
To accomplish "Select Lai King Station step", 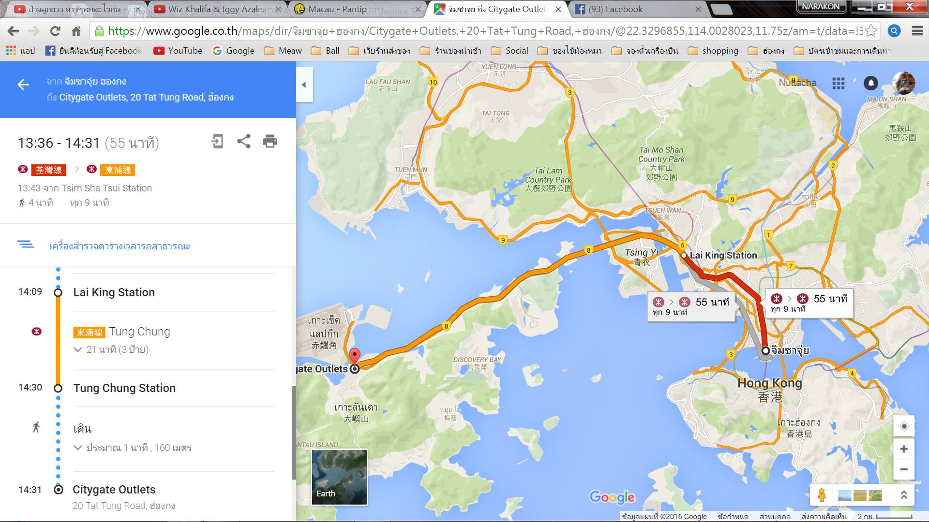I will pyautogui.click(x=114, y=292).
